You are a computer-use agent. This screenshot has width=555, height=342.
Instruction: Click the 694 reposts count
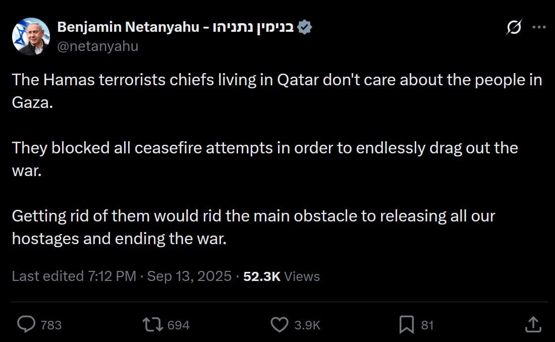178,325
